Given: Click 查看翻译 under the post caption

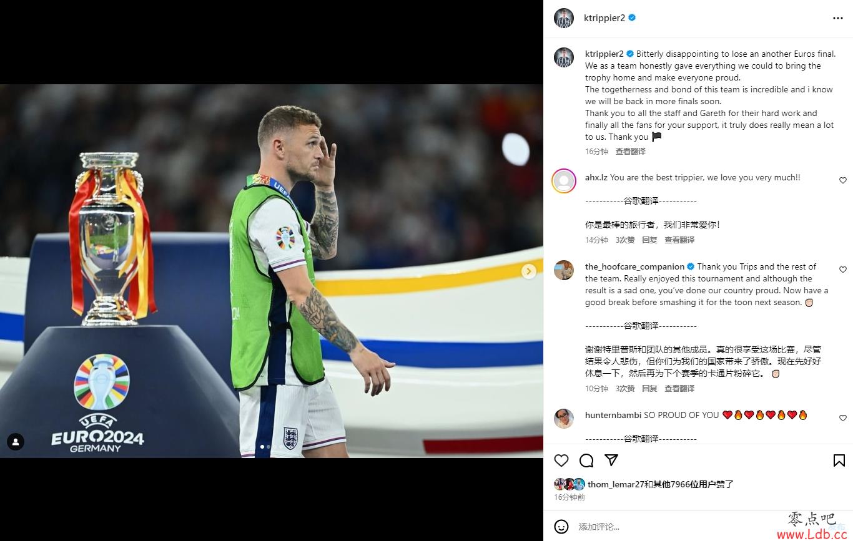Looking at the screenshot, I should [631, 152].
